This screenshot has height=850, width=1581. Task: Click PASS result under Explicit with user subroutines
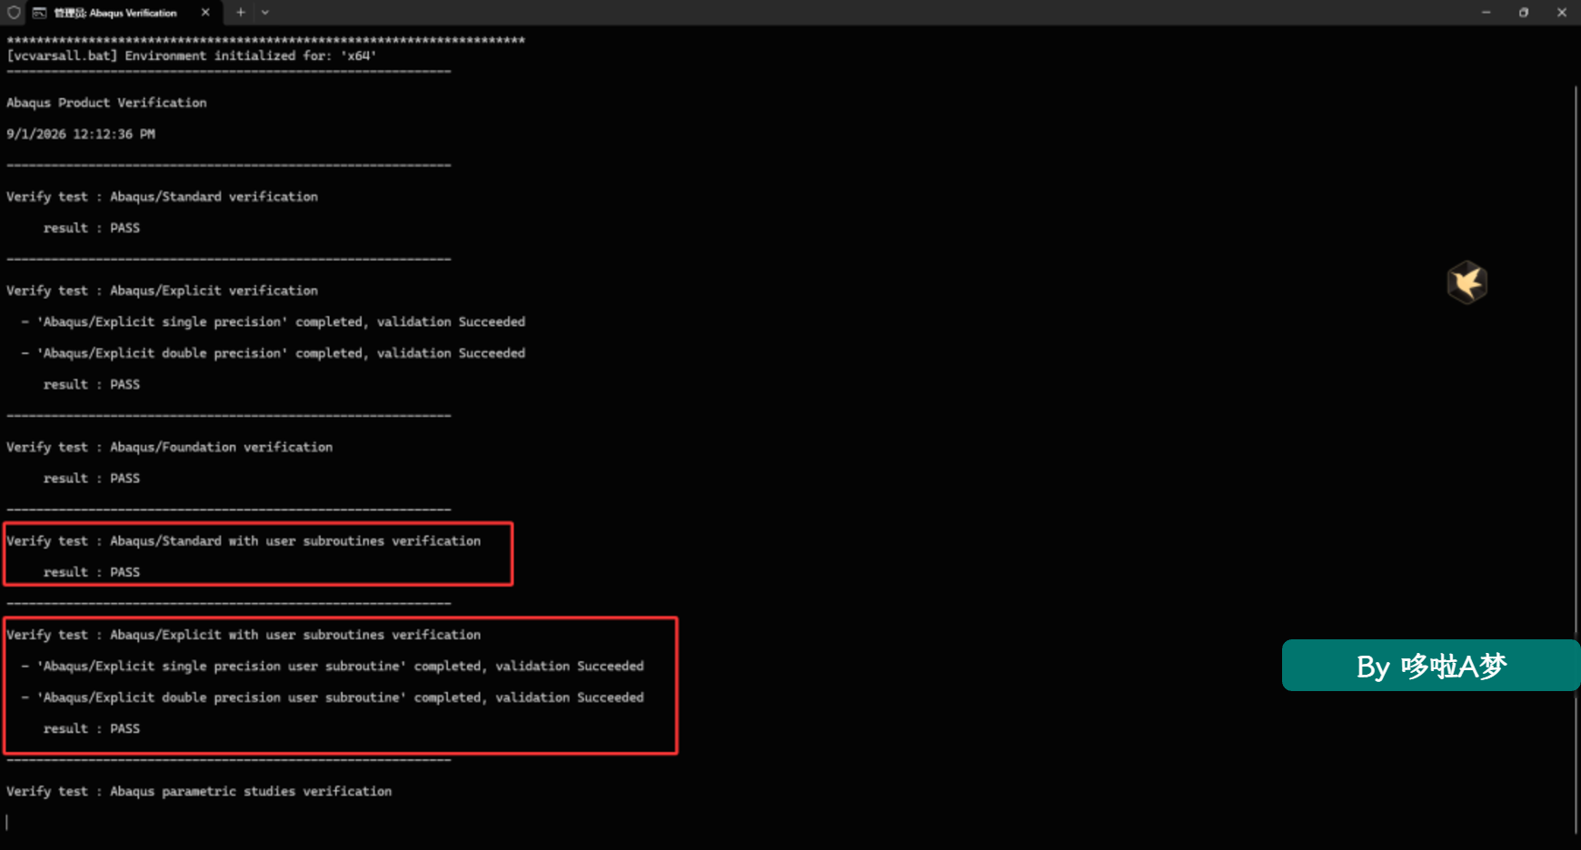pos(125,728)
